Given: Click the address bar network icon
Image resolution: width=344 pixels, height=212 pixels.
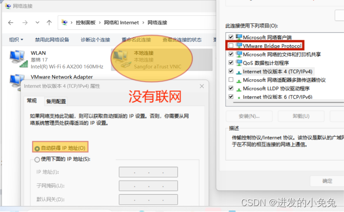Looking at the screenshot, I should [x=64, y=22].
